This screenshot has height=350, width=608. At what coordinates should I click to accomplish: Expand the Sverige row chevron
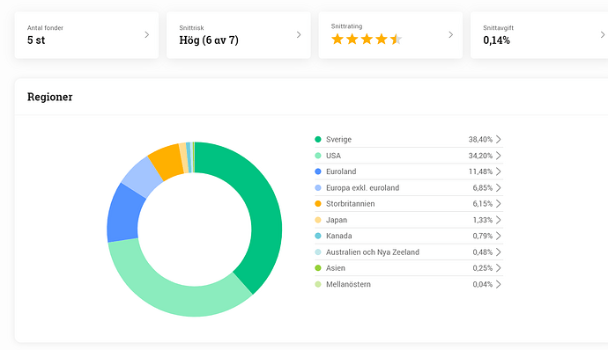pyautogui.click(x=499, y=139)
